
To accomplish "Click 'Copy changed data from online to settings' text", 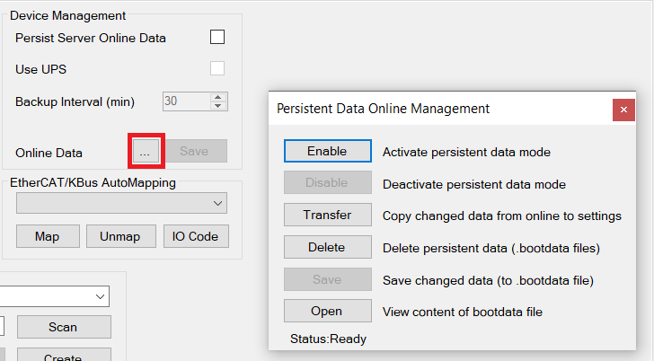I will pyautogui.click(x=502, y=216).
